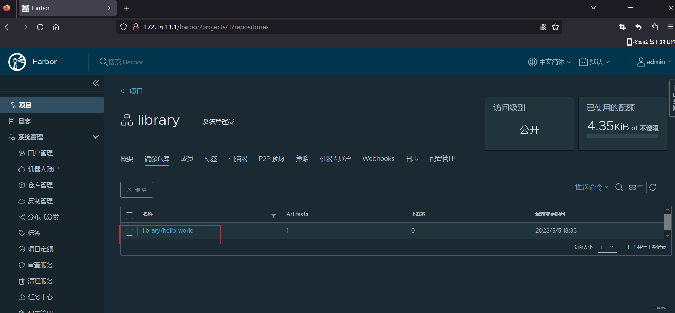Switch to the 成员 tab
Image resolution: width=675 pixels, height=313 pixels.
(x=187, y=159)
